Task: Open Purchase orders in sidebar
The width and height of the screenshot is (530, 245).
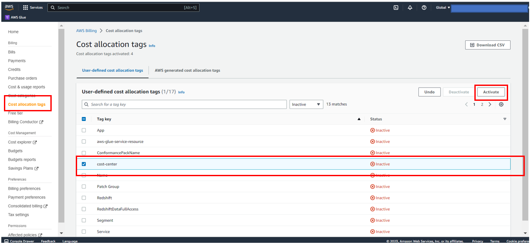Action: coord(22,78)
